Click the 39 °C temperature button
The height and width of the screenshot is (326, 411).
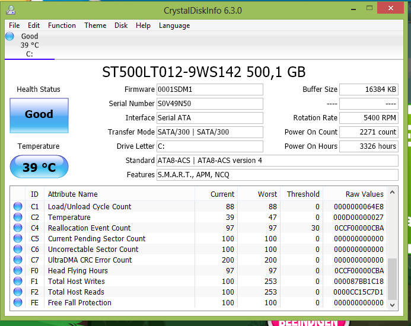click(39, 167)
